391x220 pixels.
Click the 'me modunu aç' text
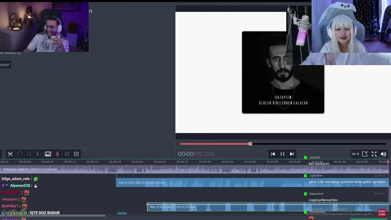(10, 53)
